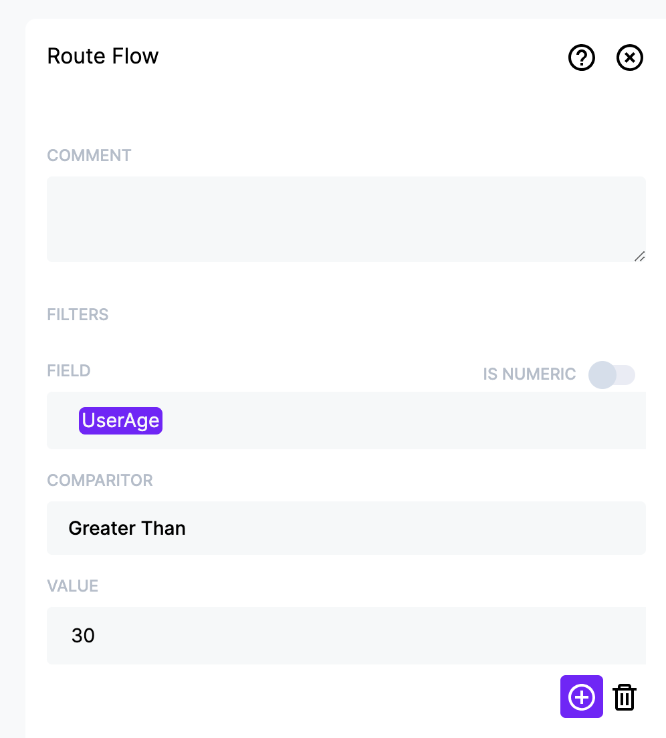Viewport: 666px width, 738px height.
Task: Click the Route Flow panel title
Action: click(x=102, y=56)
